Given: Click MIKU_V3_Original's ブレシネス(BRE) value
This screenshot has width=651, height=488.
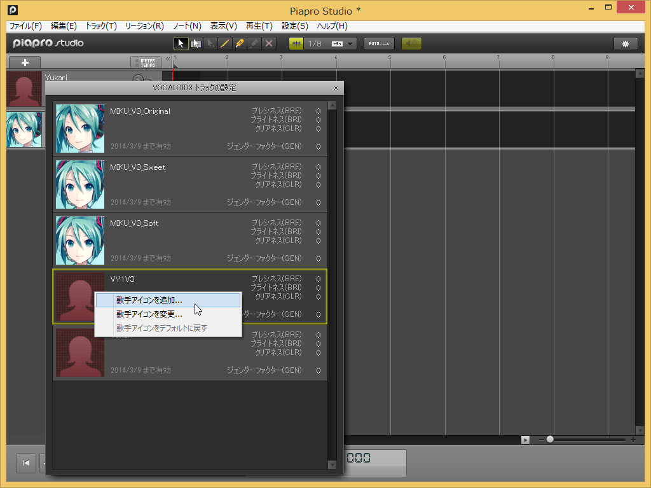Looking at the screenshot, I should [x=319, y=111].
